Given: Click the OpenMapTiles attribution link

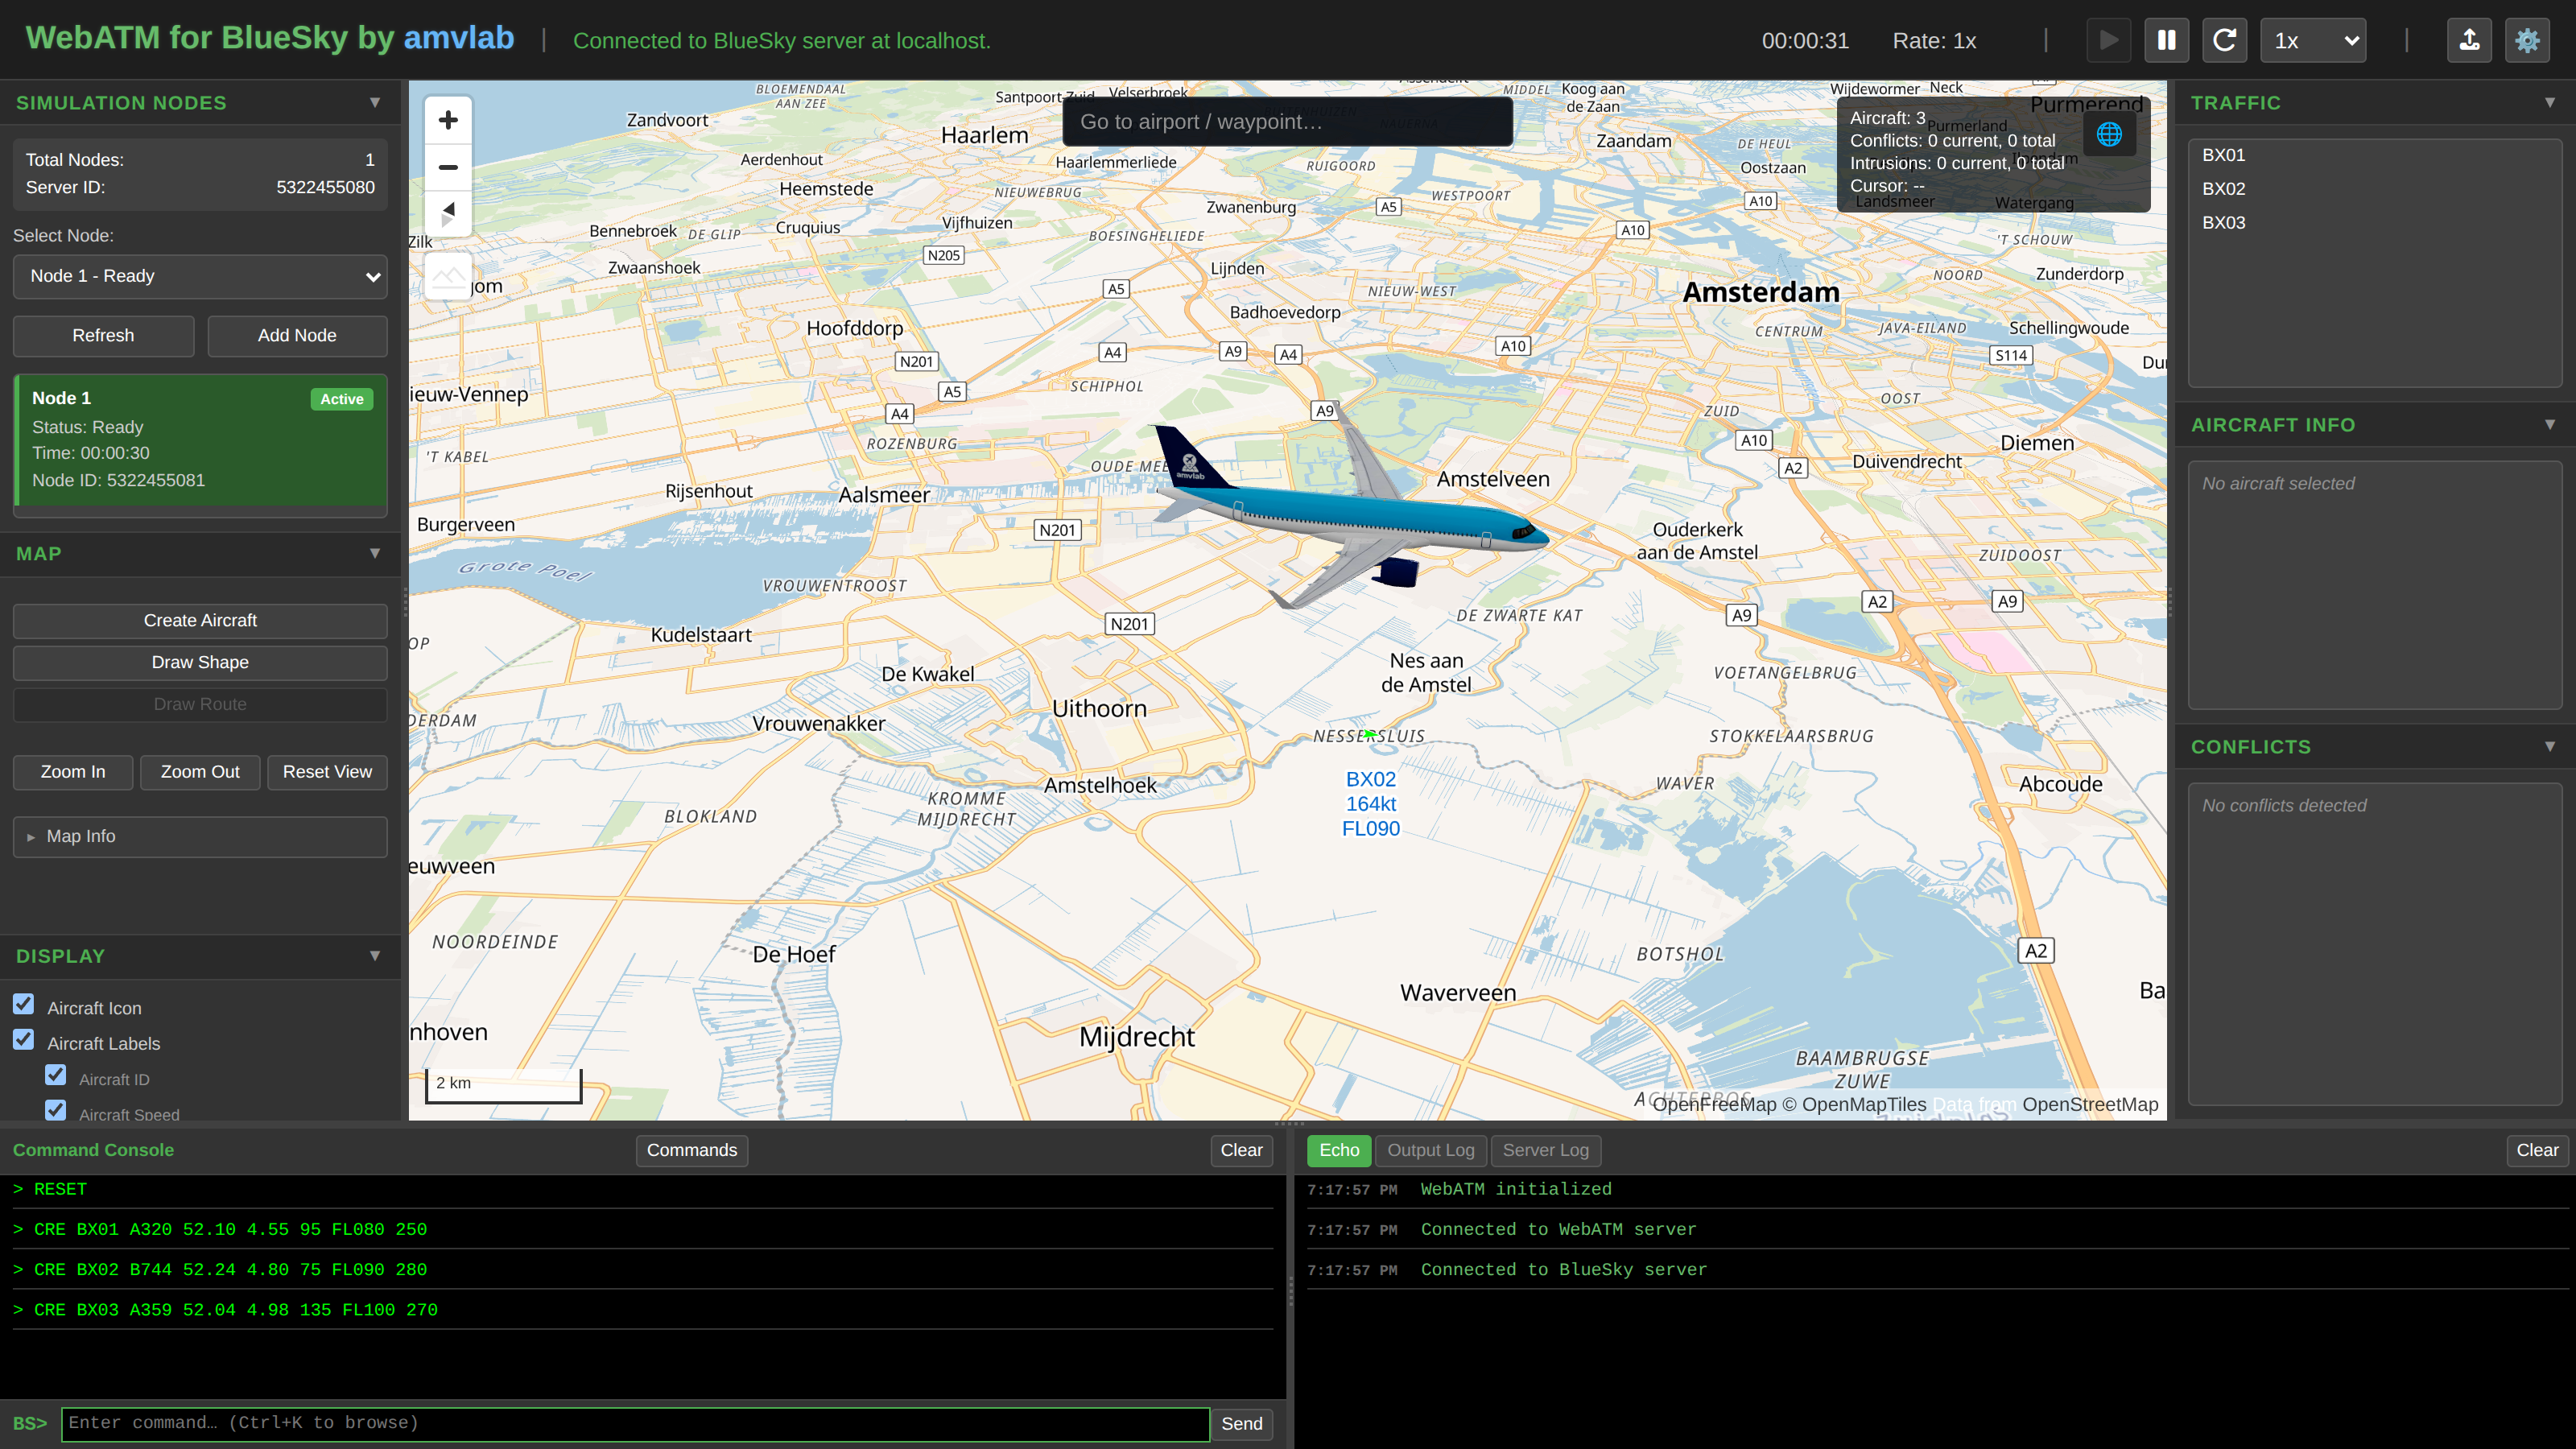Looking at the screenshot, I should (1853, 1104).
